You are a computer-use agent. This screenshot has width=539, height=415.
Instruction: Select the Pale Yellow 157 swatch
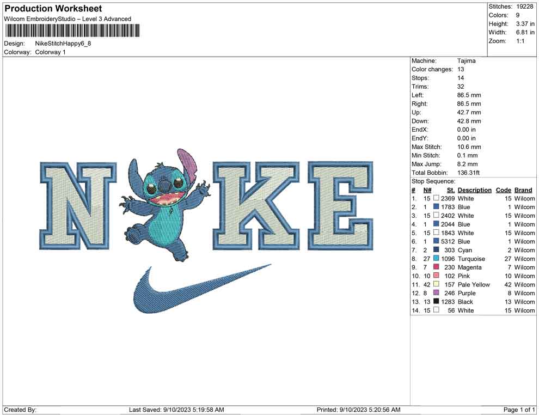click(436, 284)
